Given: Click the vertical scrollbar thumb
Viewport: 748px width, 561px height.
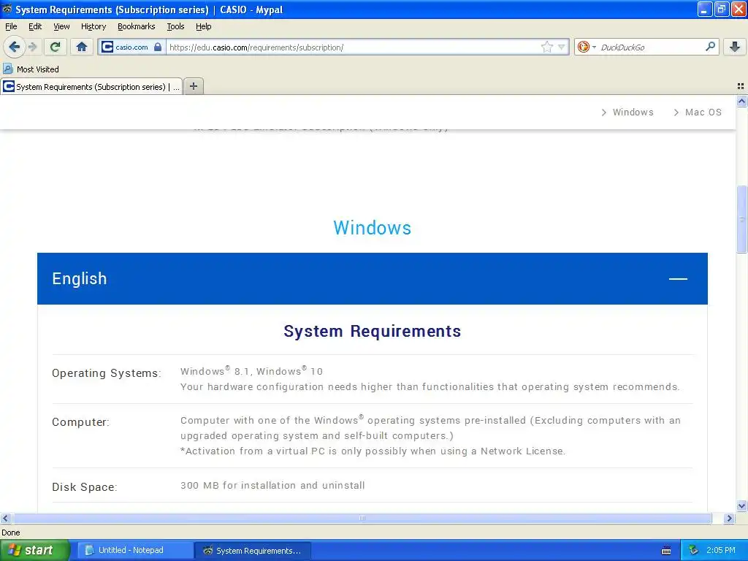Looking at the screenshot, I should (x=741, y=219).
